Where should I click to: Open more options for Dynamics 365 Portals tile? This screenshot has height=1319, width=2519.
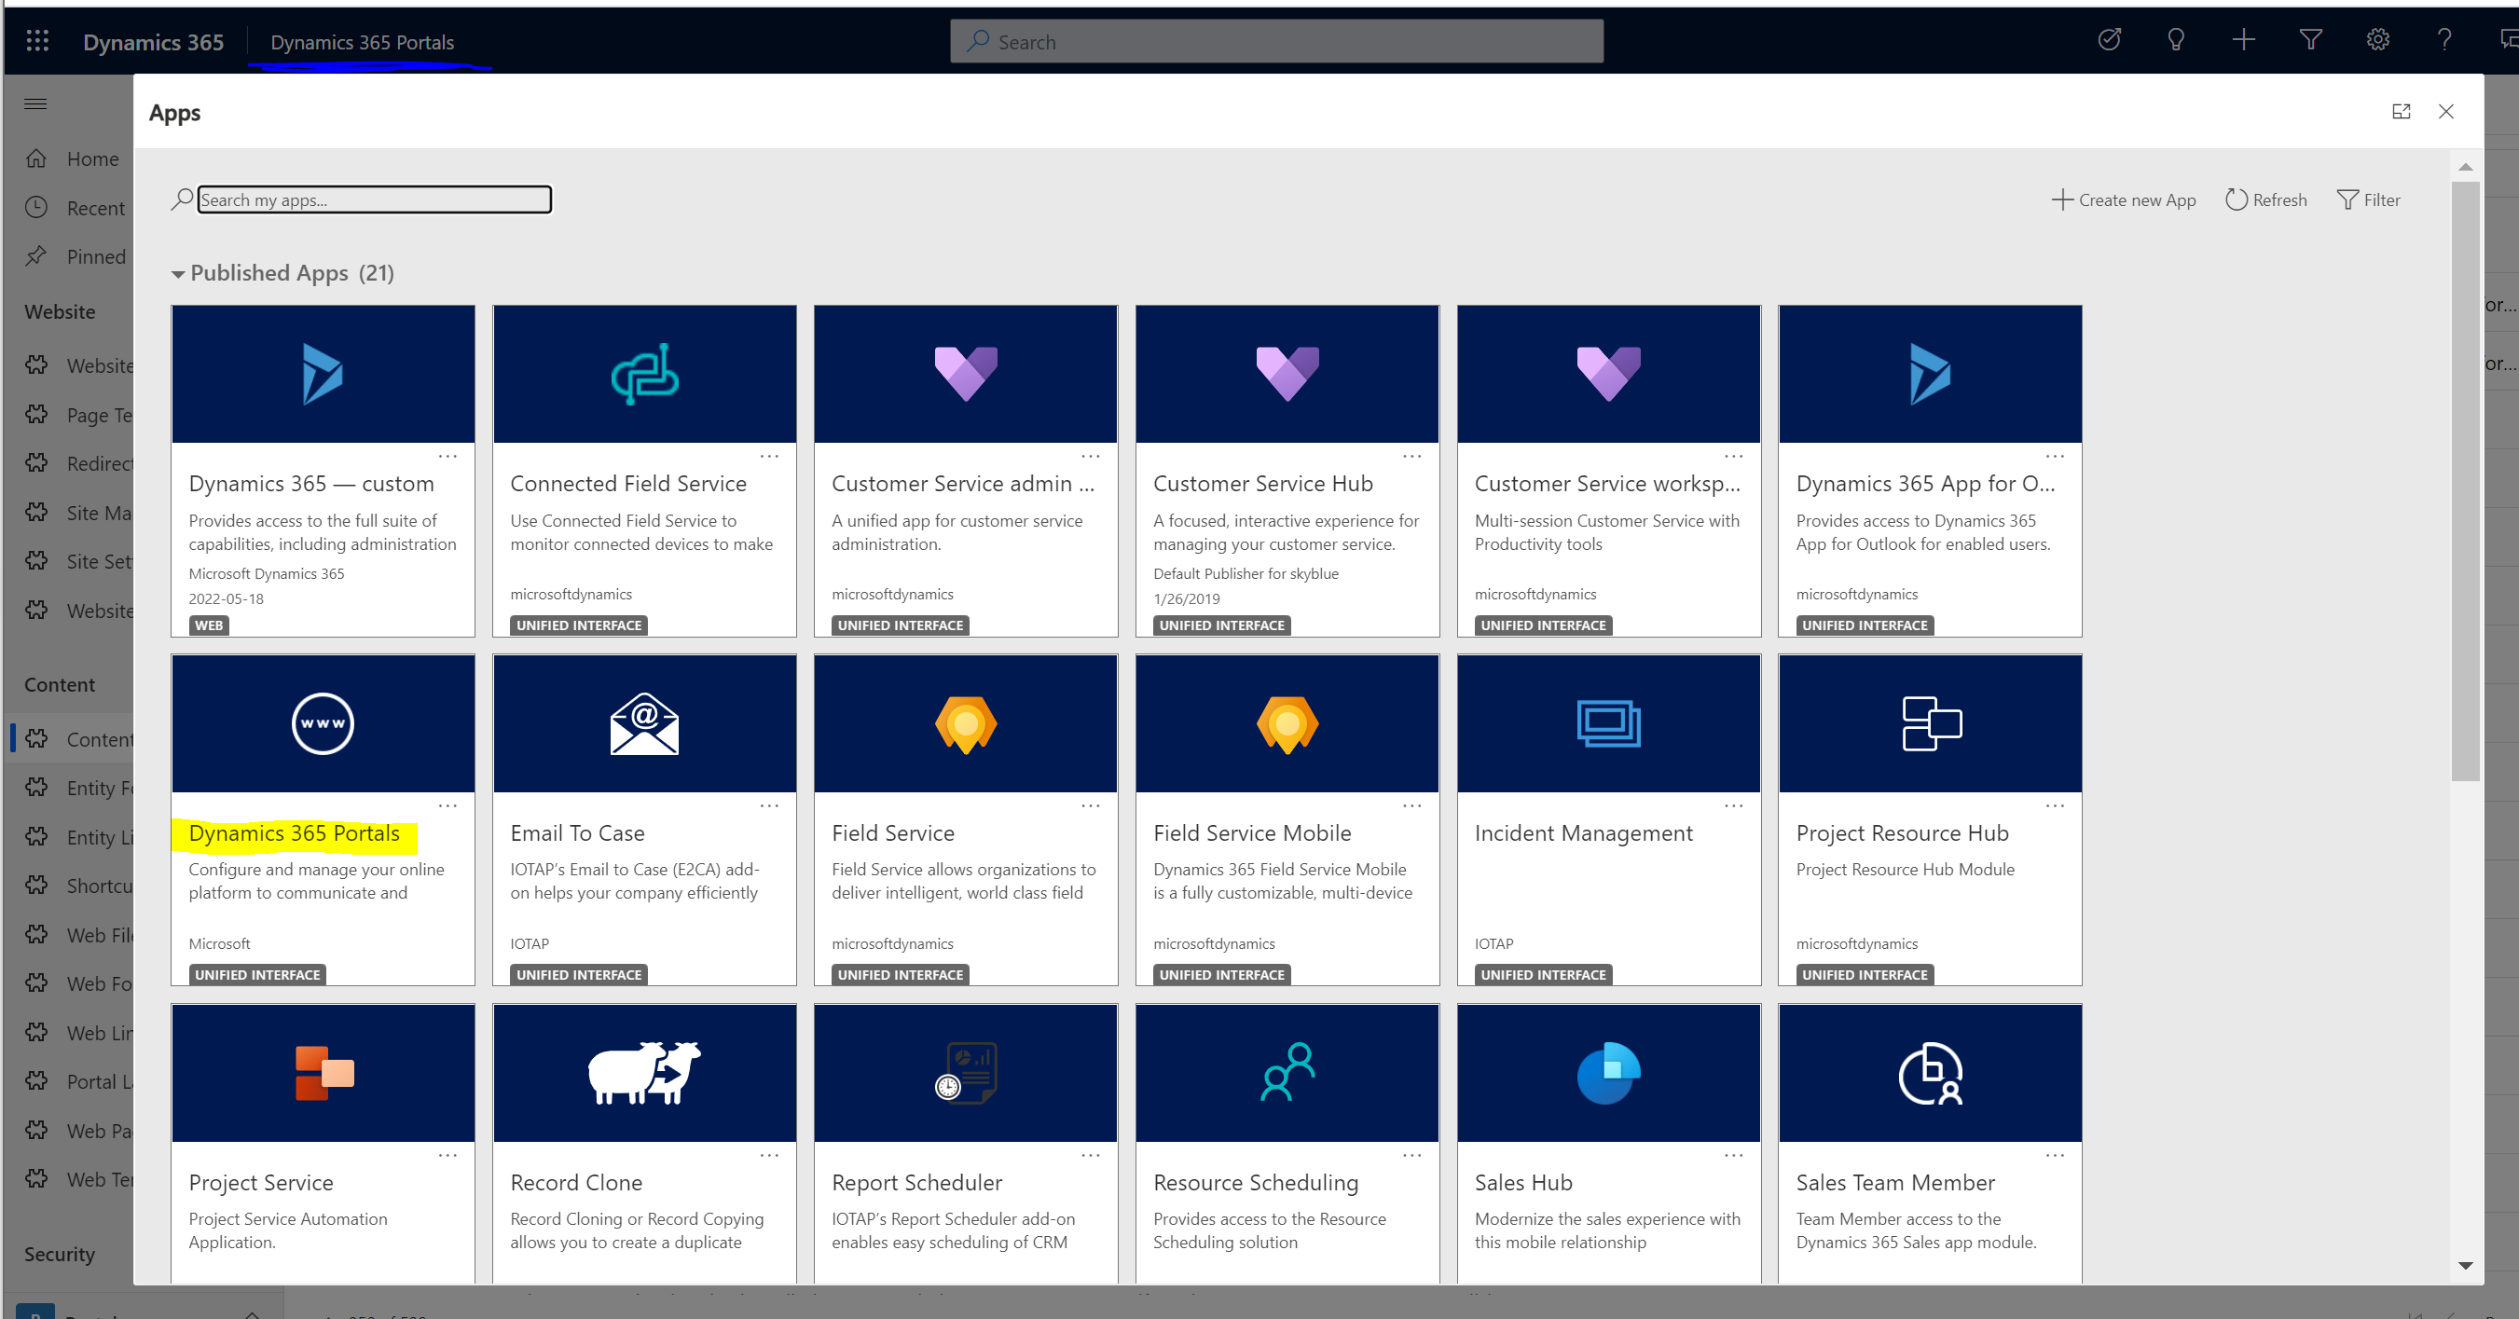pyautogui.click(x=447, y=805)
